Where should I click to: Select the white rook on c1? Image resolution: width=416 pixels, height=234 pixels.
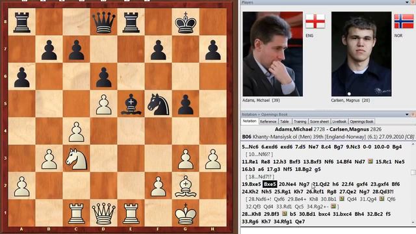(77, 214)
